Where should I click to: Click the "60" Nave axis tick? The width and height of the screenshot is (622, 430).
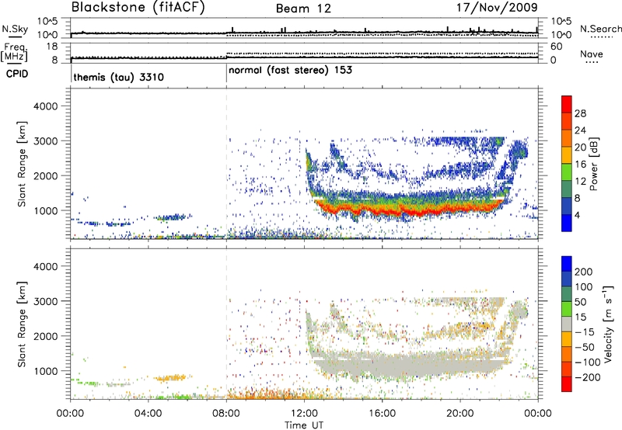pos(556,47)
